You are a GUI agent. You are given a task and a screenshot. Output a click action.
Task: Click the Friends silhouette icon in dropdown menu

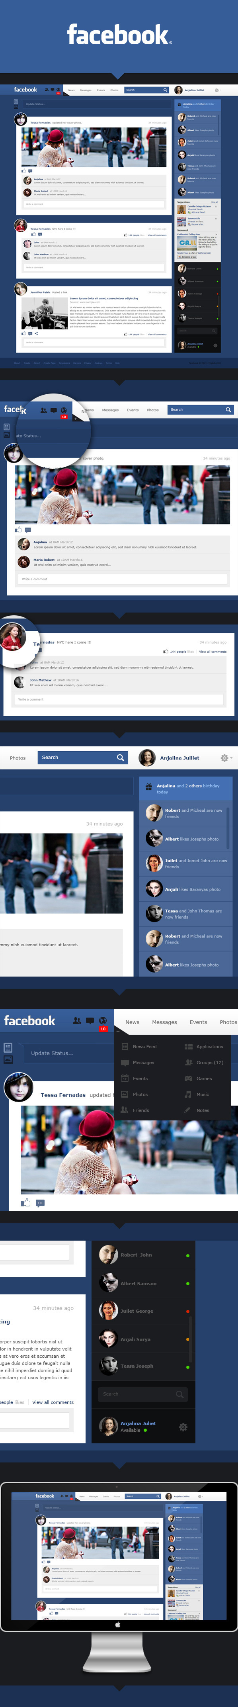pos(125,1109)
